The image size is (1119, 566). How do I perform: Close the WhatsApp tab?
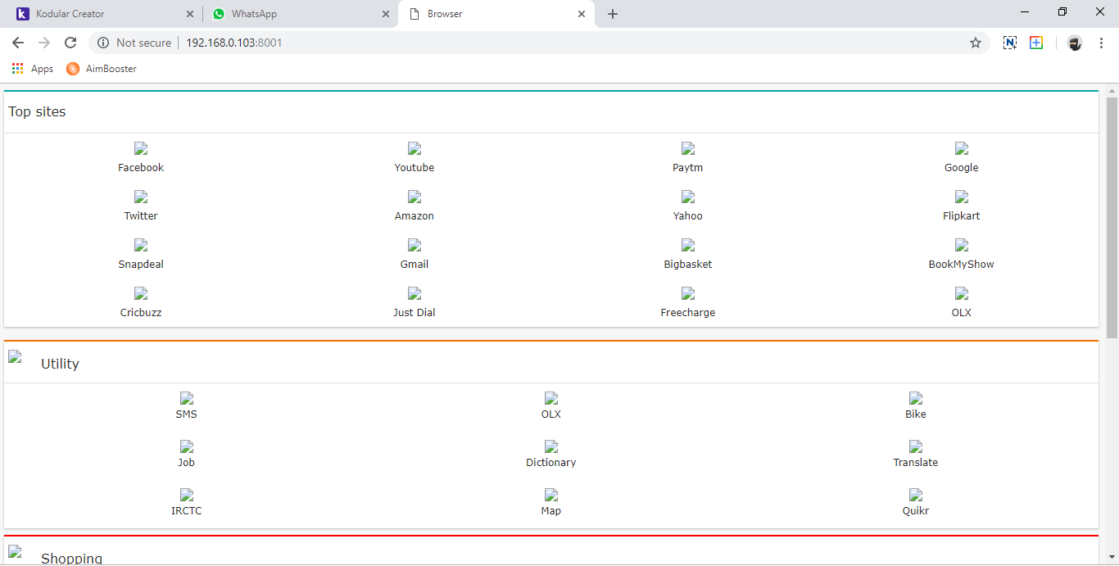tap(386, 14)
